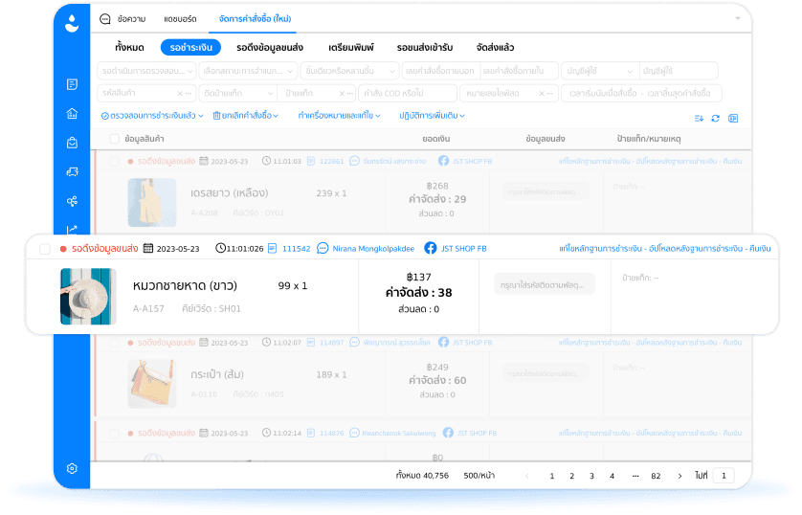The width and height of the screenshot is (802, 515).
Task: Click the water-drop app logo in sidebar
Action: [x=72, y=23]
